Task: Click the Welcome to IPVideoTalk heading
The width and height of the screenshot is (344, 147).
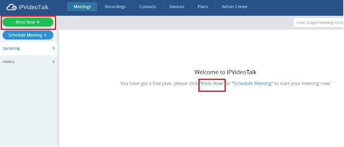Action: (x=225, y=72)
